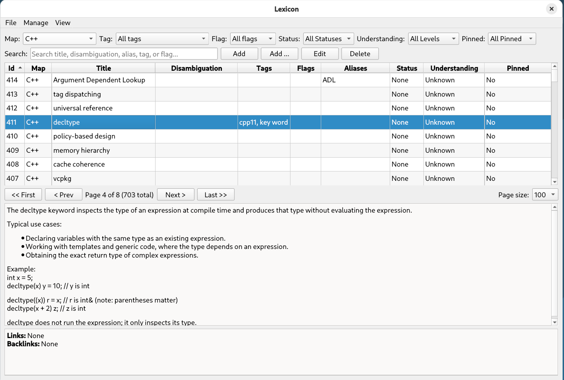Click the table scrollbar up arrow
The image size is (564, 380).
click(555, 66)
